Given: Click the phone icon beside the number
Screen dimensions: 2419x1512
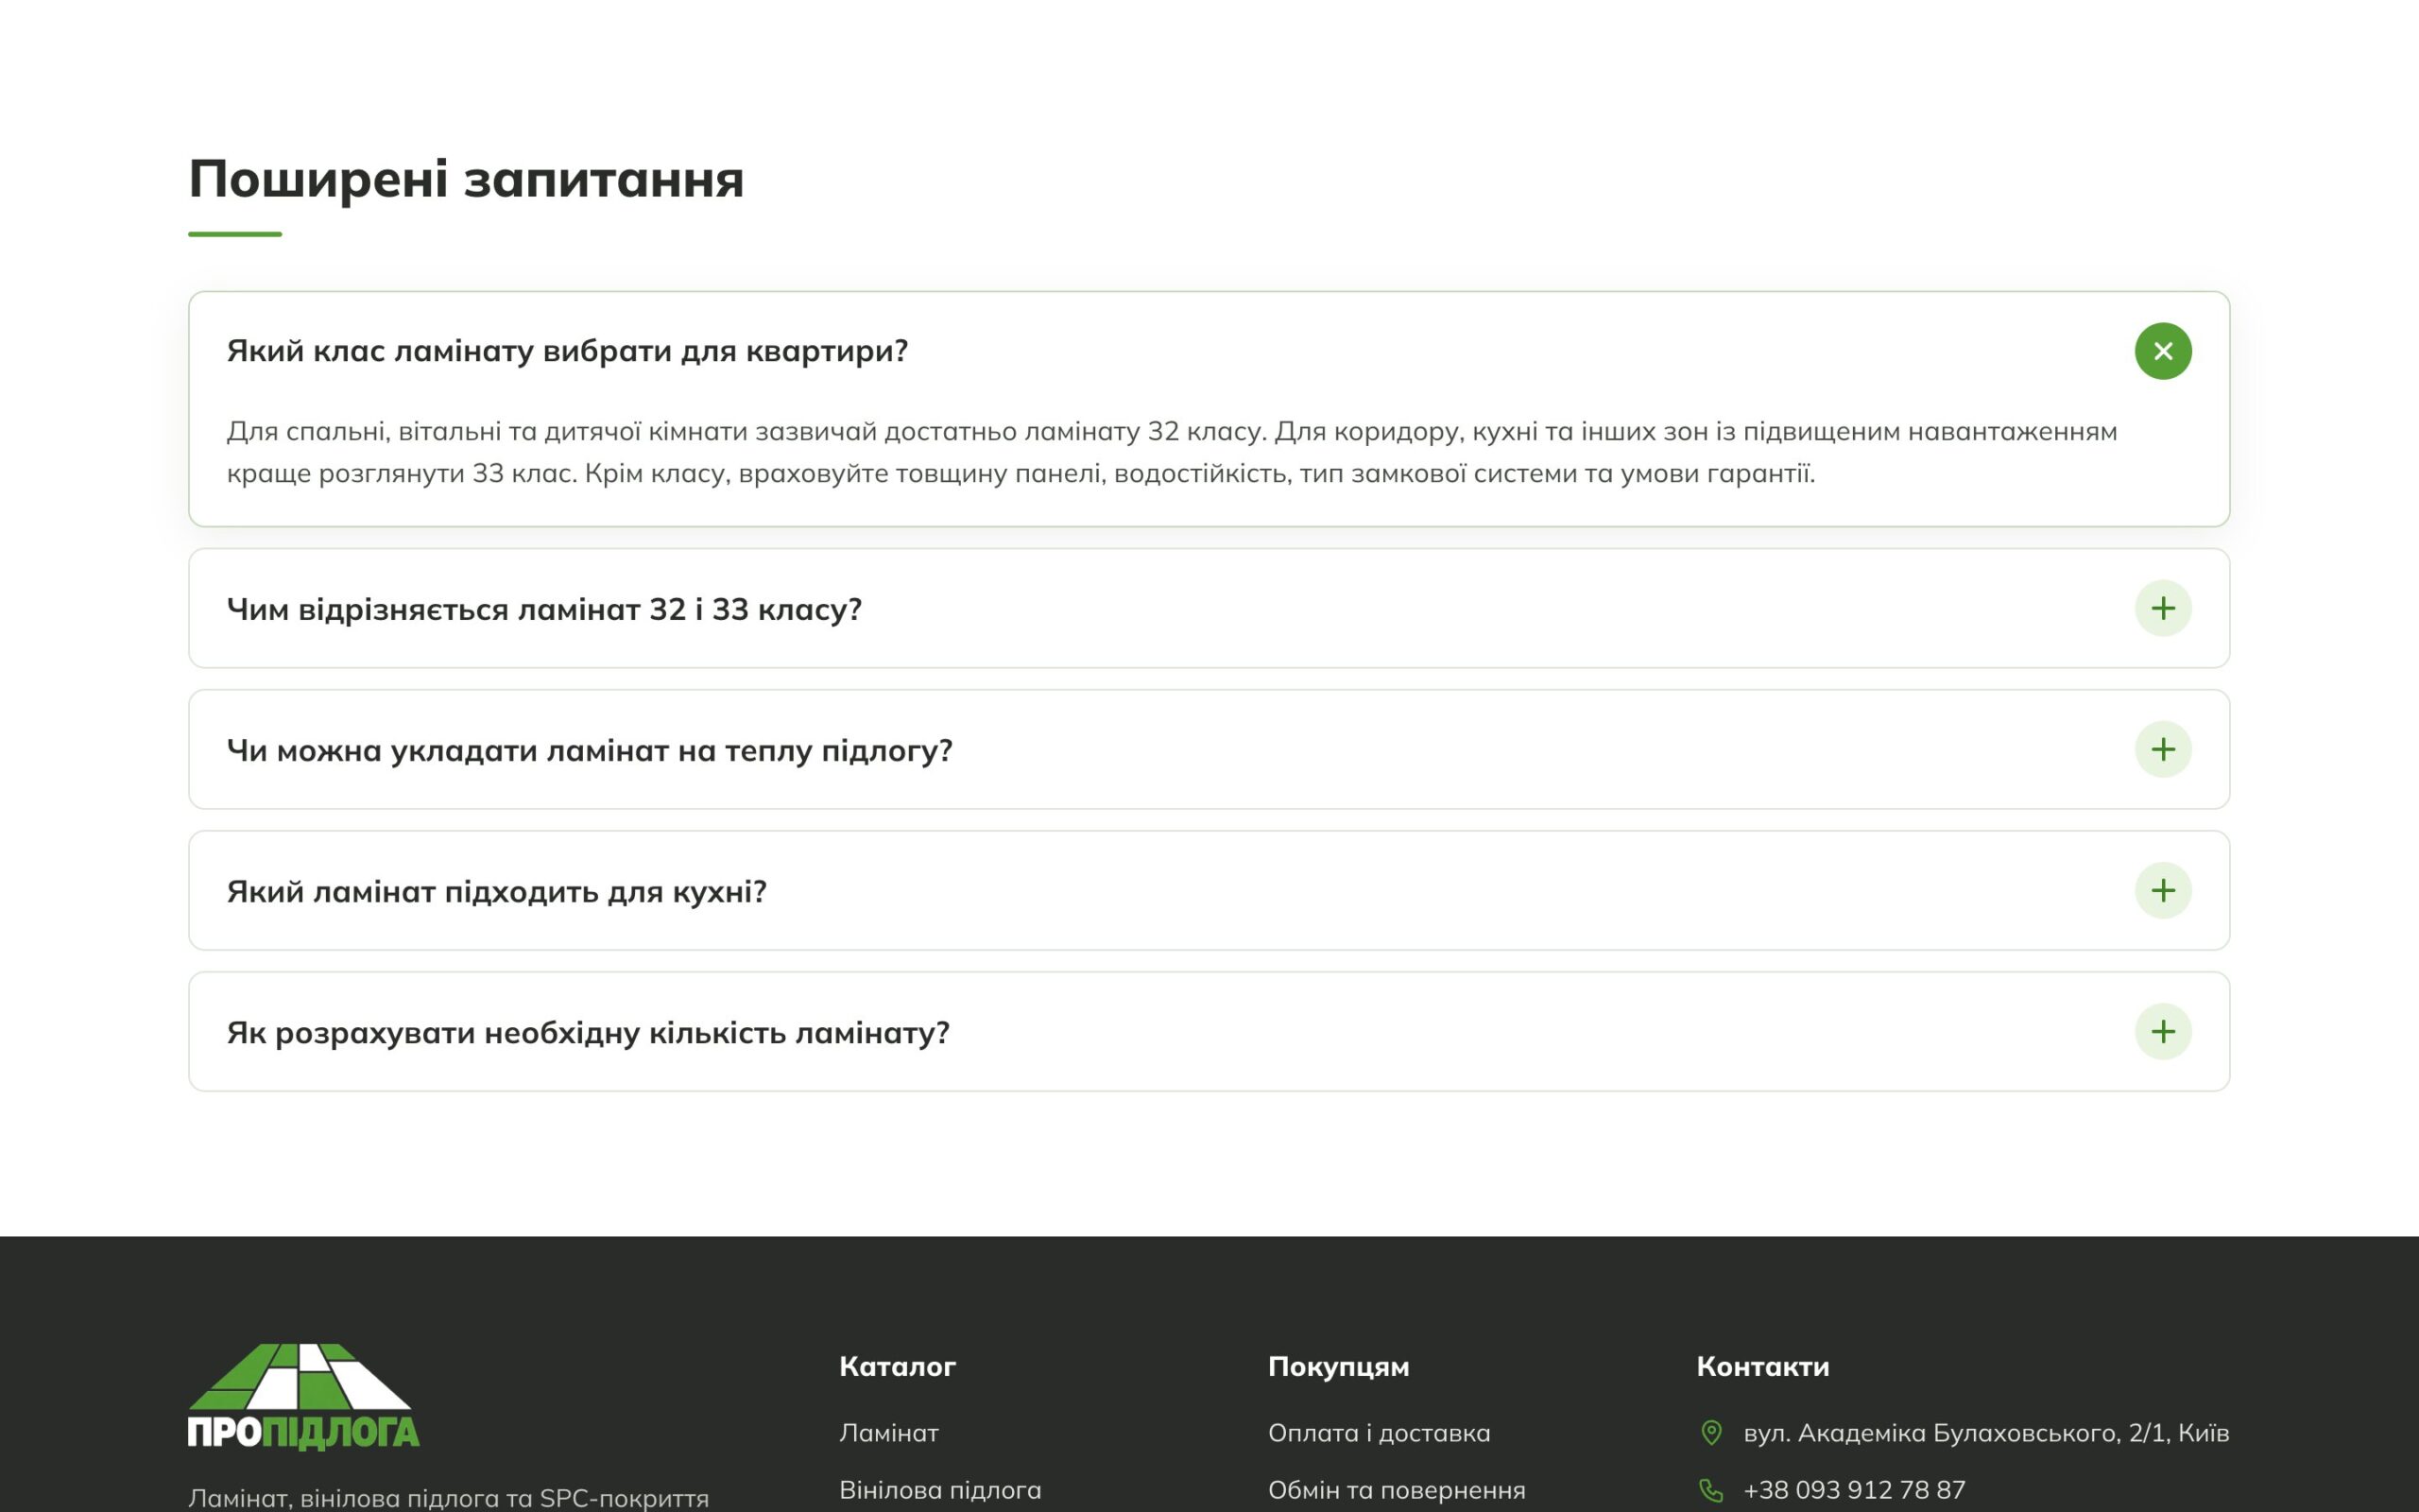Looking at the screenshot, I should (x=1711, y=1490).
